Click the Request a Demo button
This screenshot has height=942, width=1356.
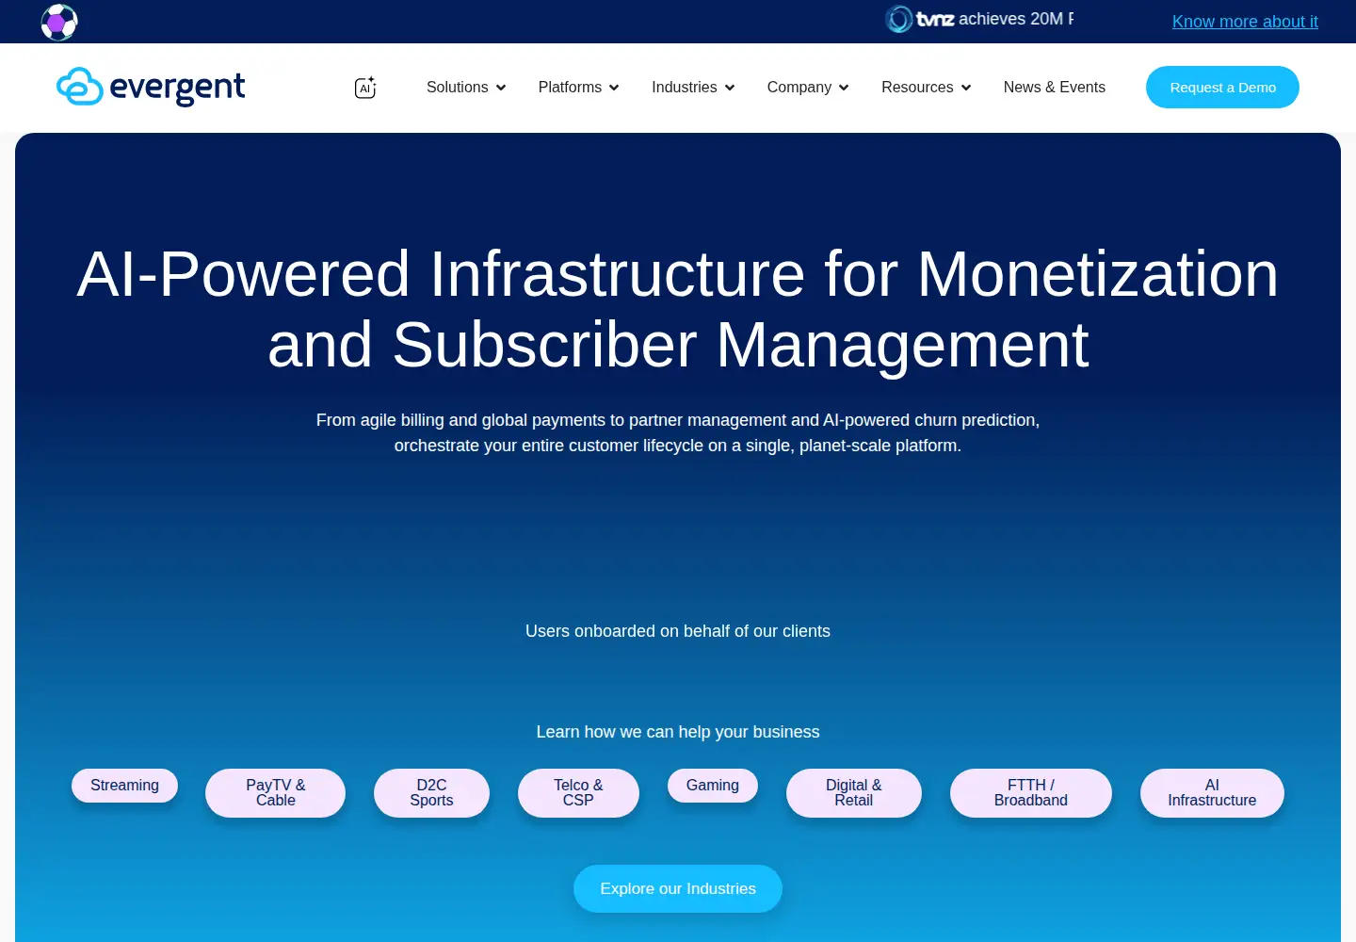click(x=1222, y=87)
